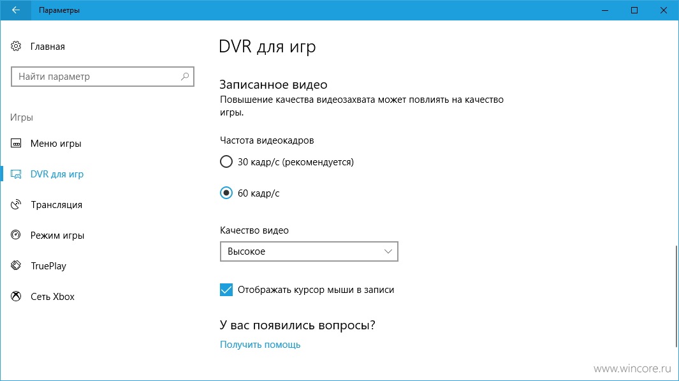Viewport: 679px width, 381px height.
Task: Click the DVR для игр page heading
Action: click(x=267, y=47)
